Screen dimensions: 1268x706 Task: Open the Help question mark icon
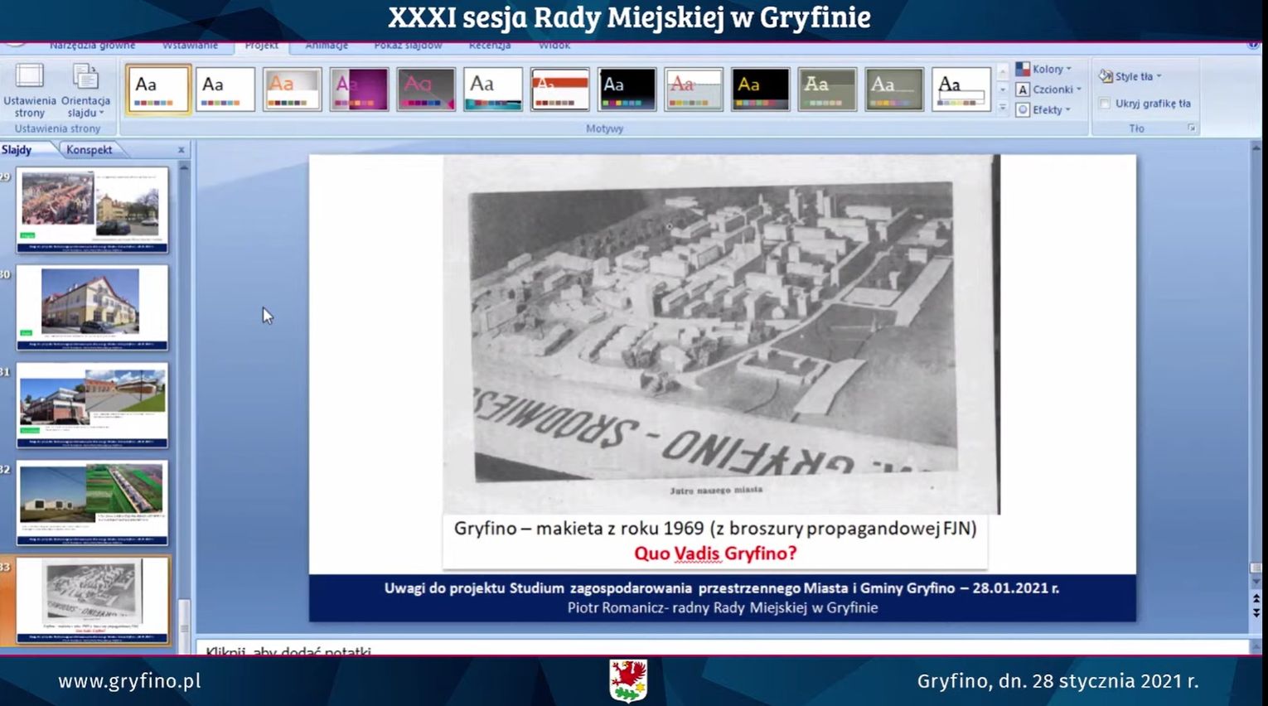point(1253,45)
